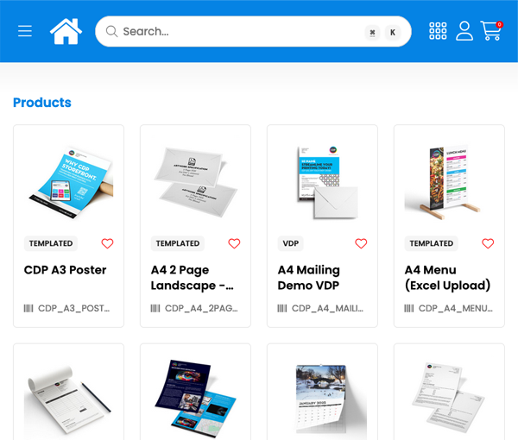
Task: Open the user account icon
Action: point(464,31)
